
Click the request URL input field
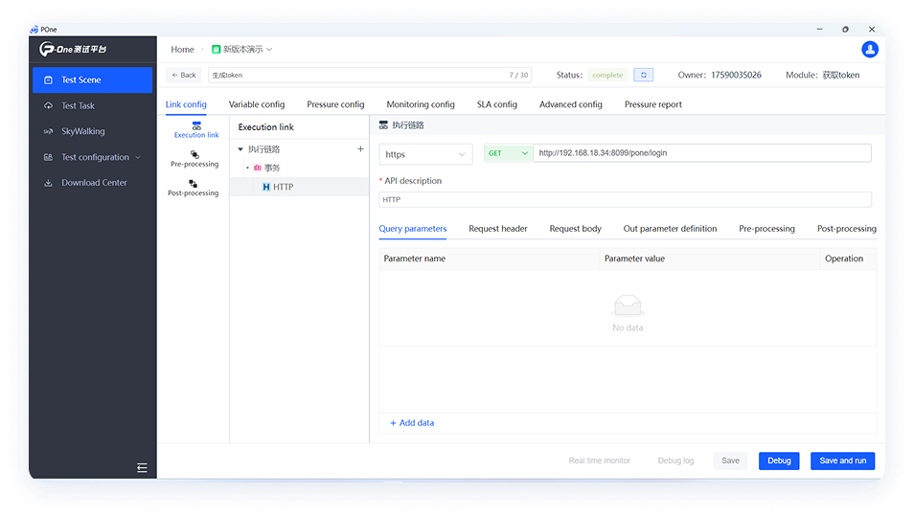(x=701, y=153)
